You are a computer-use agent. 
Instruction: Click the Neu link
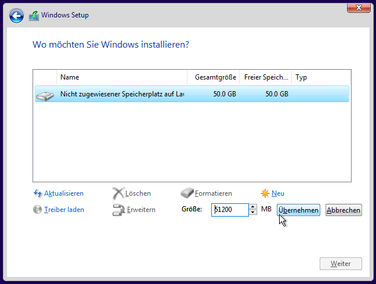278,193
